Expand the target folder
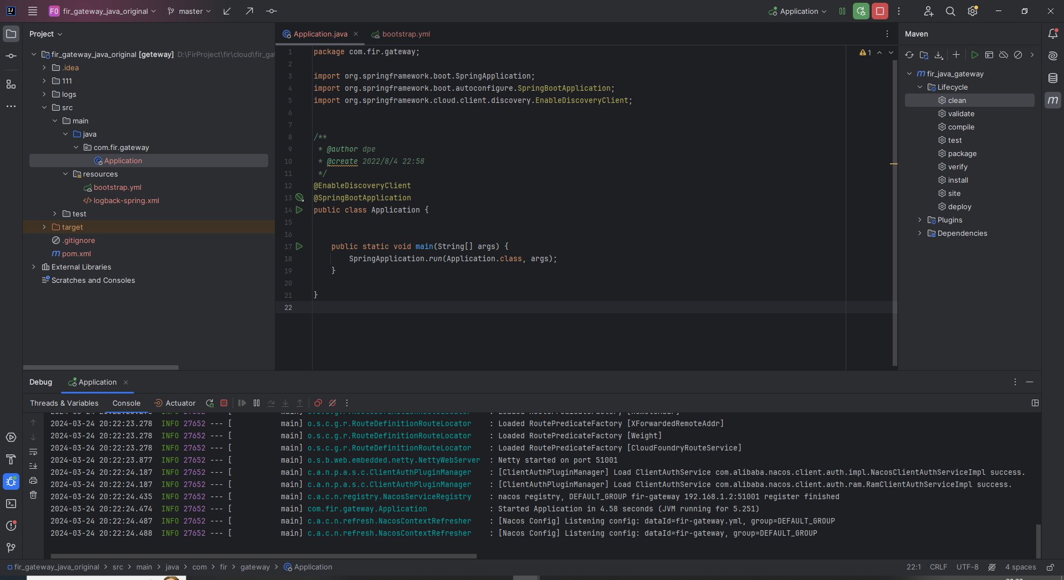This screenshot has height=580, width=1064. [44, 227]
